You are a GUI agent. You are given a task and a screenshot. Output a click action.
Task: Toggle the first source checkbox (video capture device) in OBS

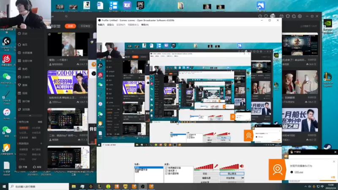point(166,168)
